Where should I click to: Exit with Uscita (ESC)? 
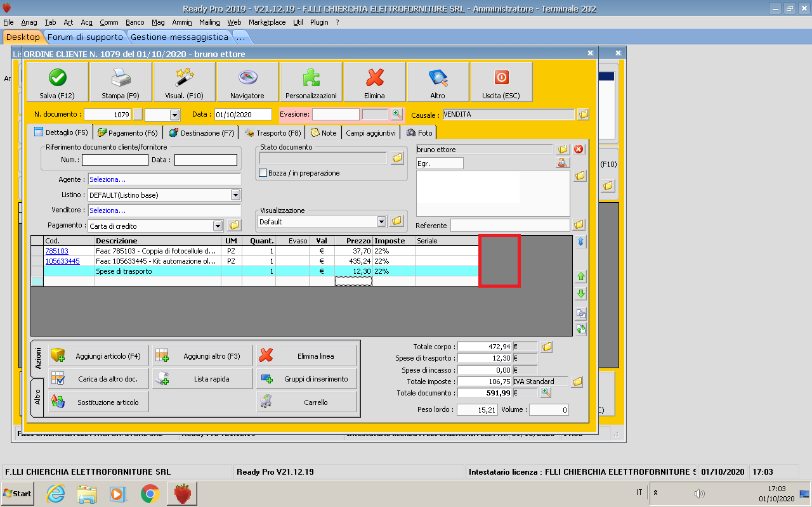[501, 82]
